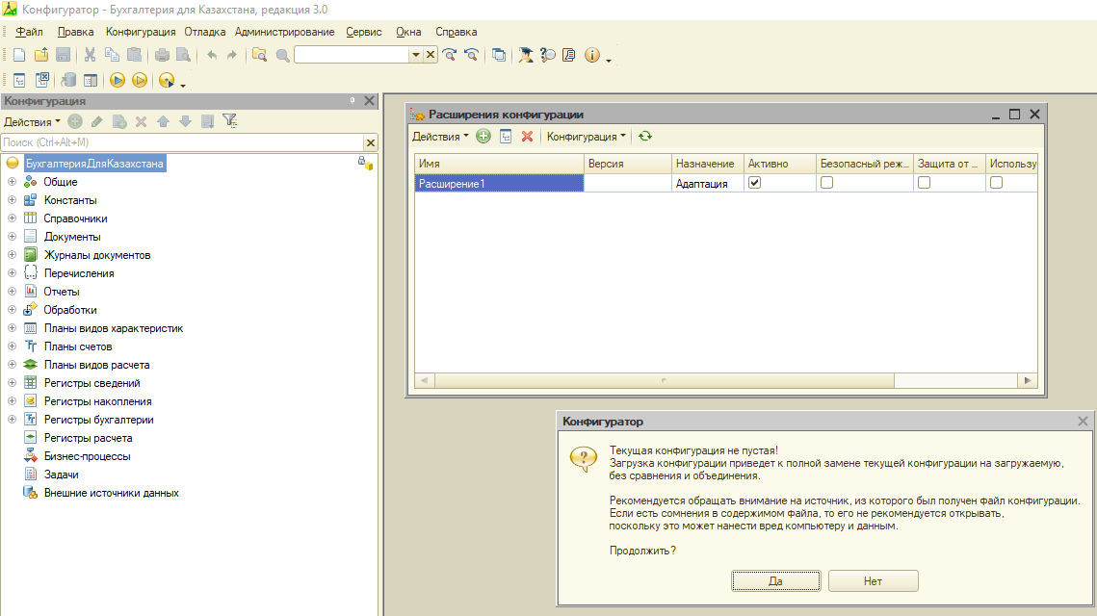The height and width of the screenshot is (616, 1097).
Task: Expand the Справочники tree node
Action: click(x=12, y=218)
